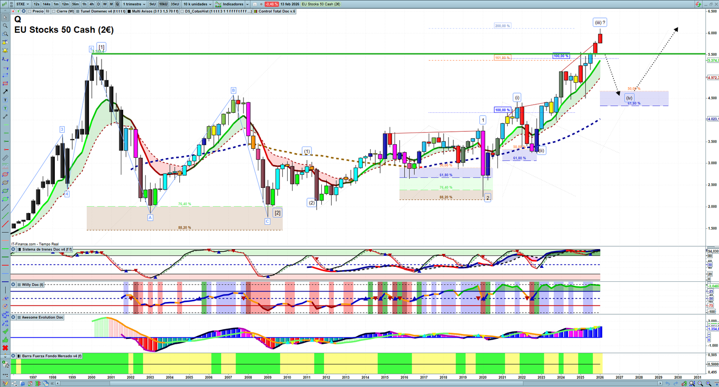Switch to the D daily timeframe
The image size is (719, 387).
coord(98,4)
